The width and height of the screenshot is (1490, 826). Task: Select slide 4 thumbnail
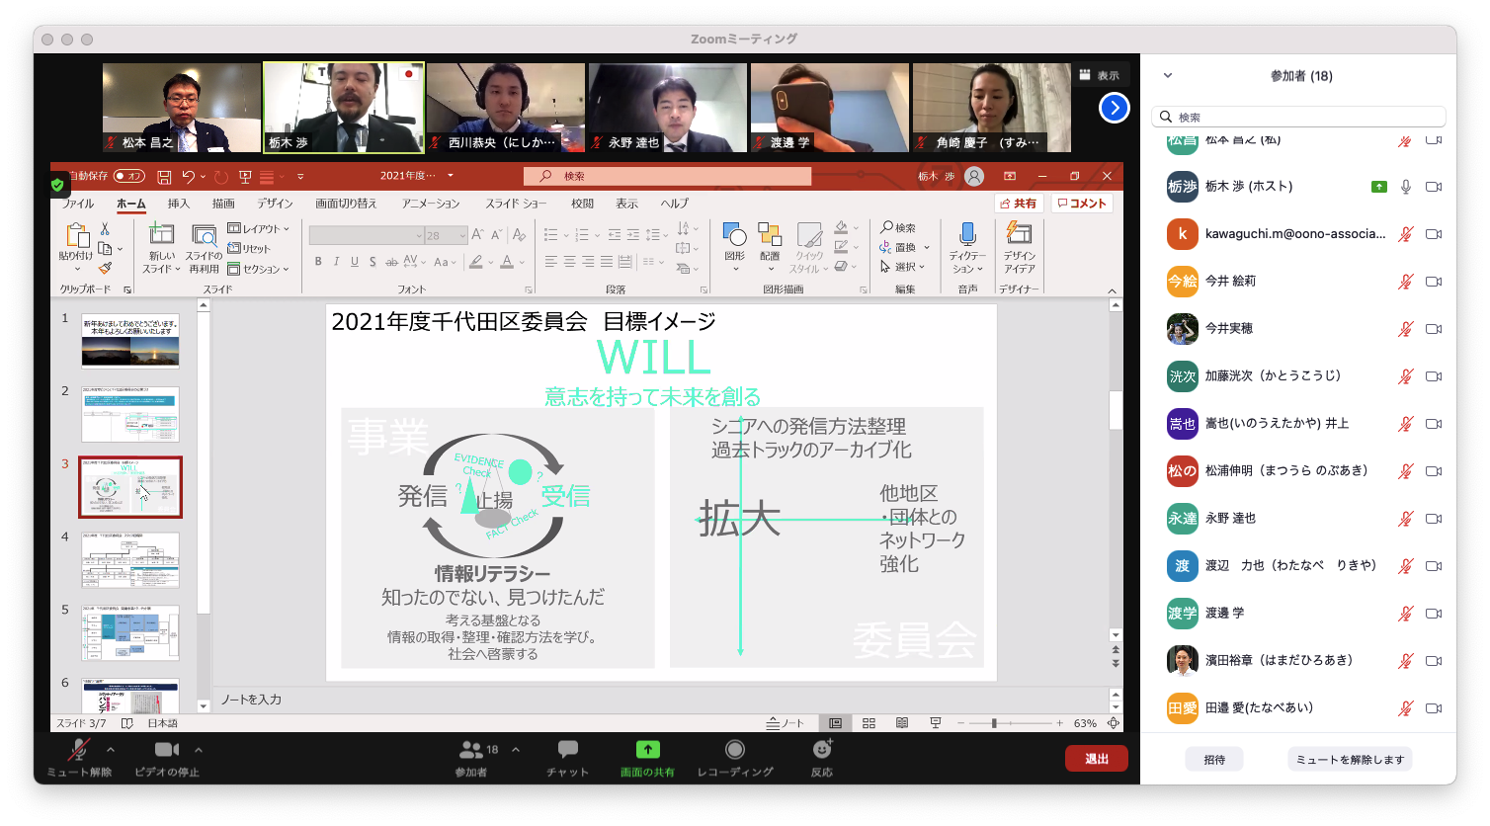130,560
